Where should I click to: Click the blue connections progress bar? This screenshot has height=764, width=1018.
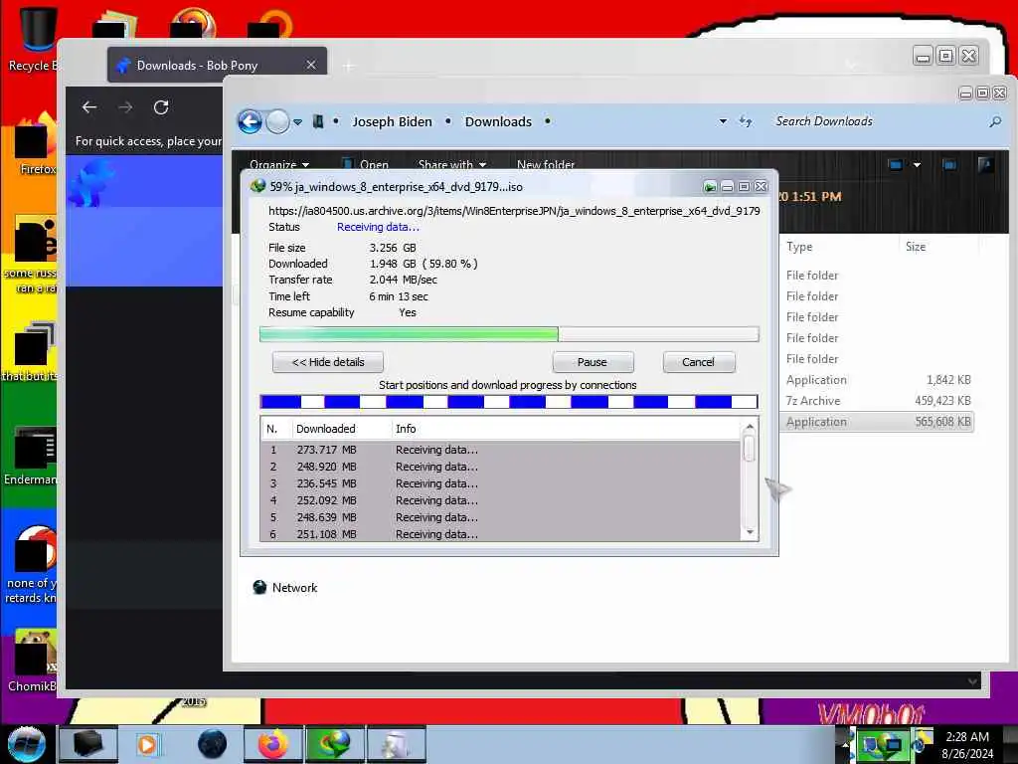coord(509,402)
